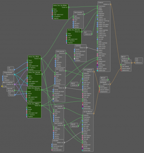This screenshot has height=153, width=144.
Task: Click Material out pin on Universal node
Action: click(x=110, y=4)
